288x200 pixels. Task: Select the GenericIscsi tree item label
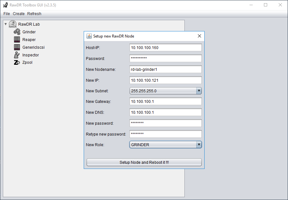pos(33,47)
